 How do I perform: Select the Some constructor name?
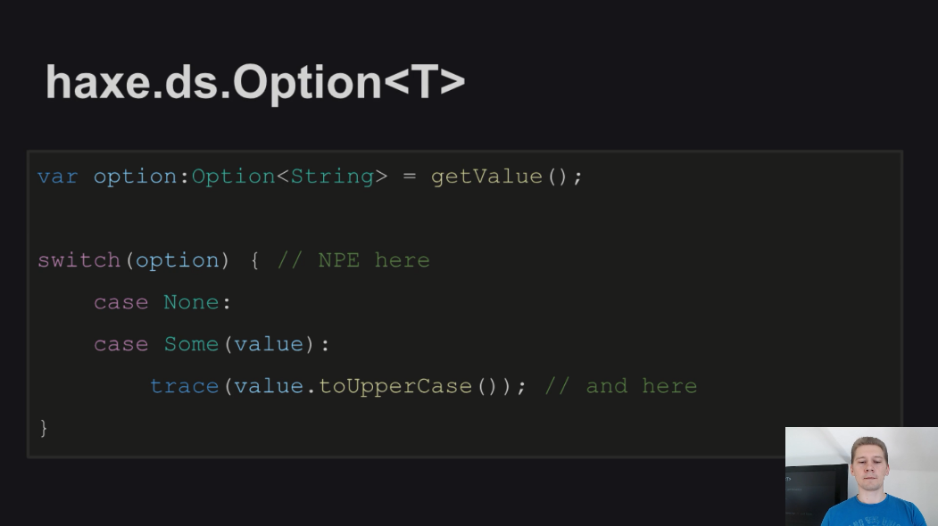pyautogui.click(x=191, y=344)
